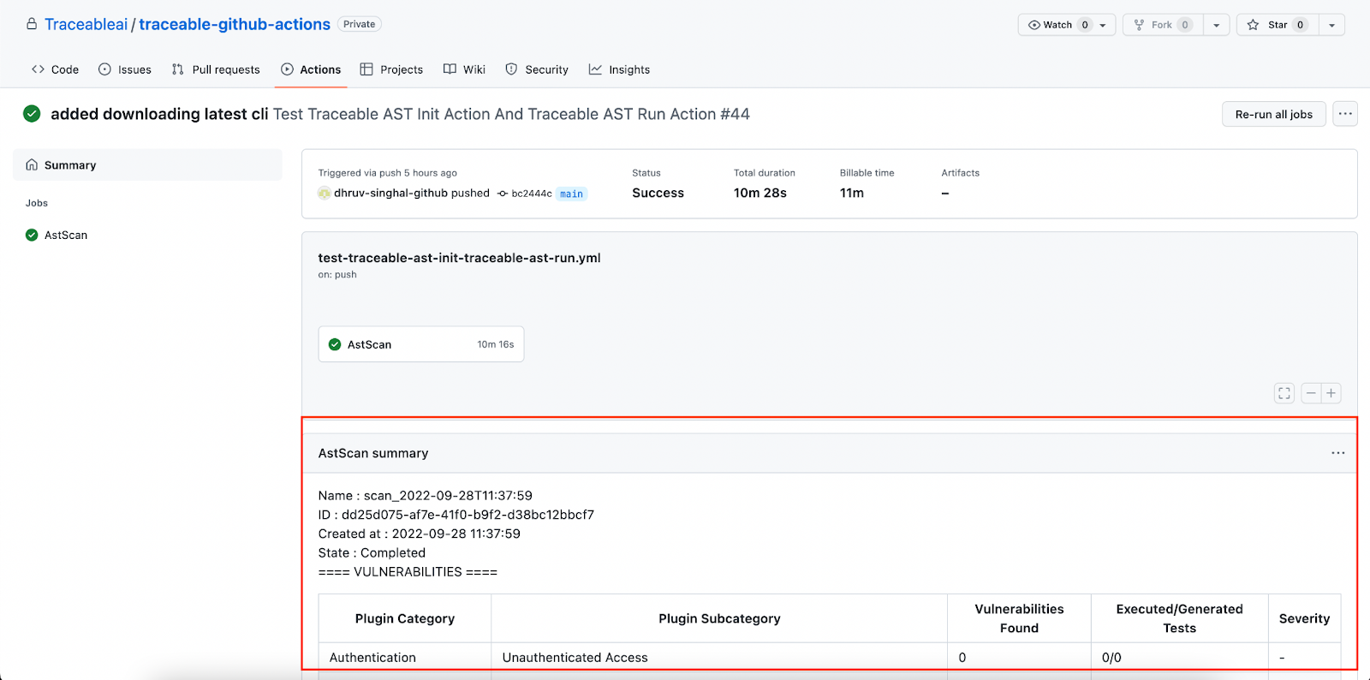This screenshot has width=1370, height=680.
Task: Click the Summary home icon
Action: coord(32,164)
